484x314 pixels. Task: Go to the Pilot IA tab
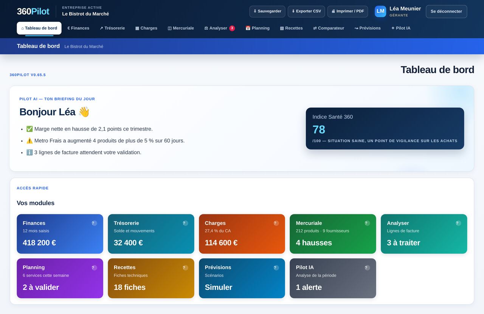click(x=401, y=28)
